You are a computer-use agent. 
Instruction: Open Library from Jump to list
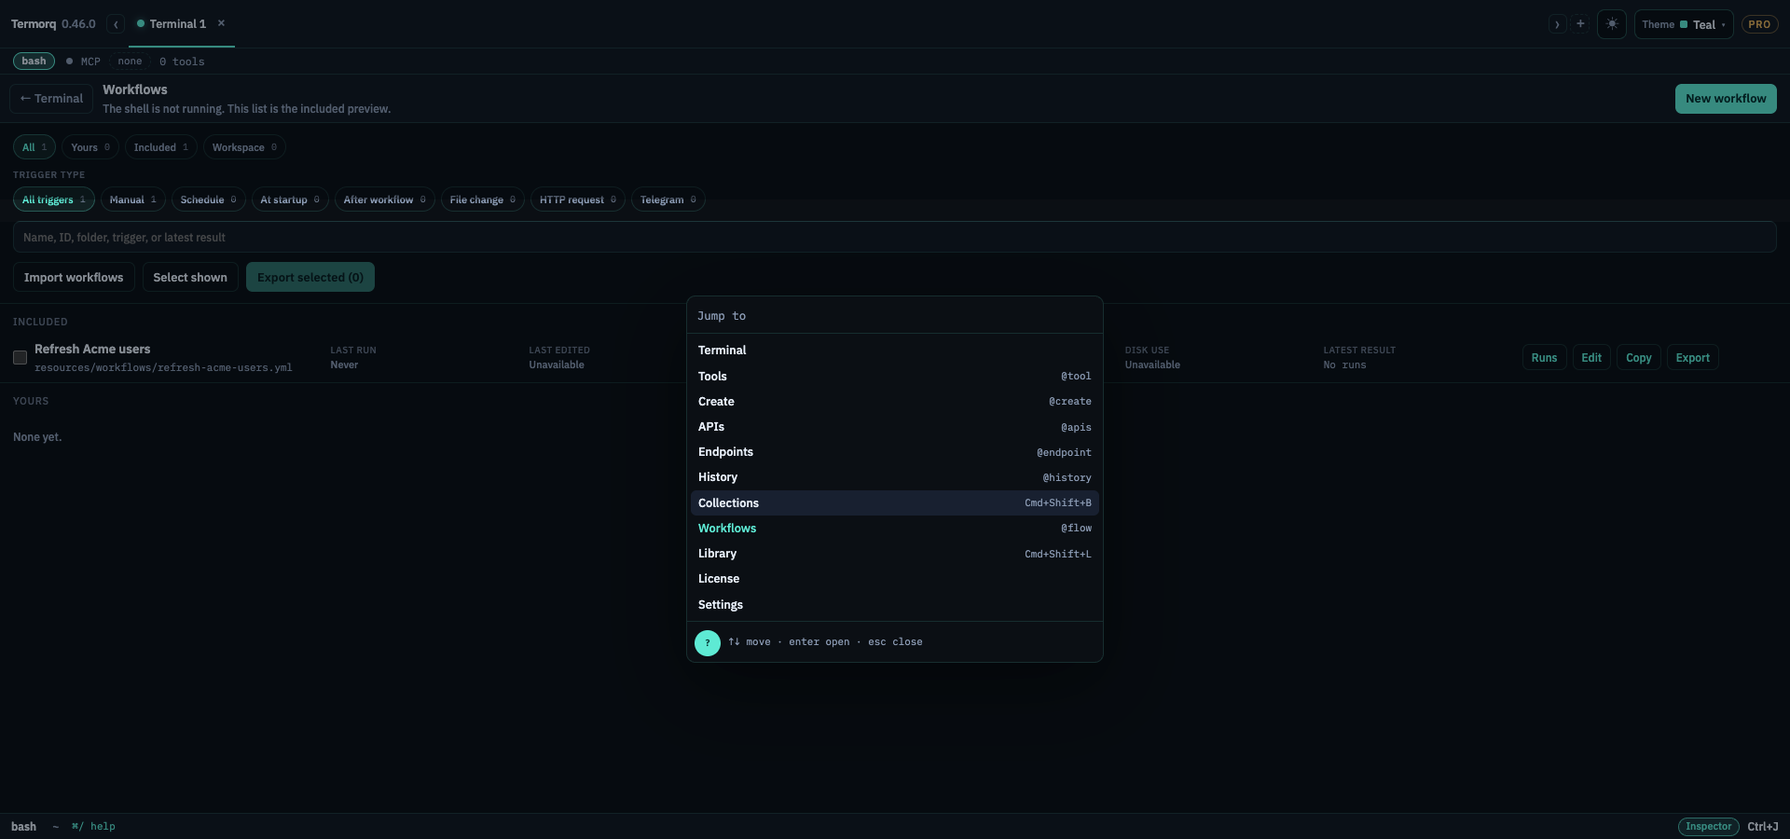[894, 554]
